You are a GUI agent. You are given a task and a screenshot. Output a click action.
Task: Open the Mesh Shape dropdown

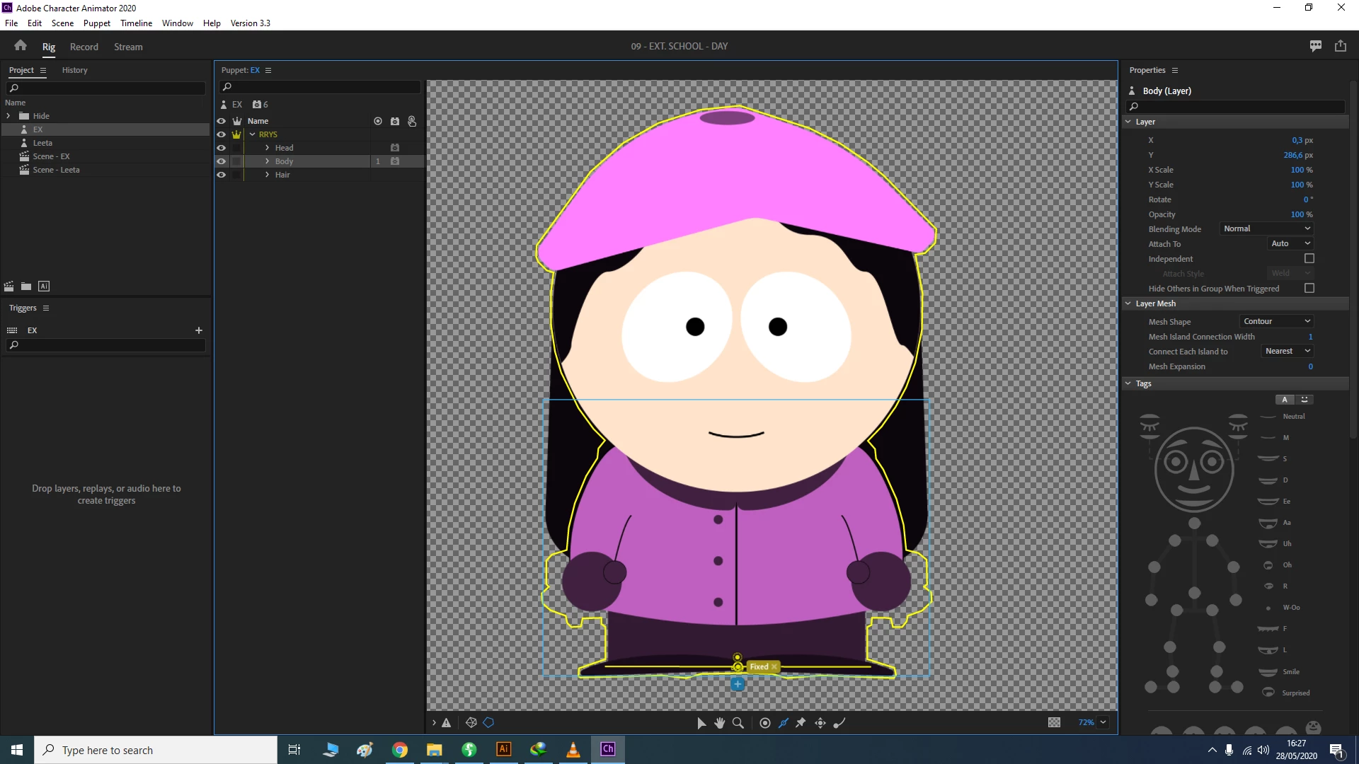pyautogui.click(x=1277, y=321)
